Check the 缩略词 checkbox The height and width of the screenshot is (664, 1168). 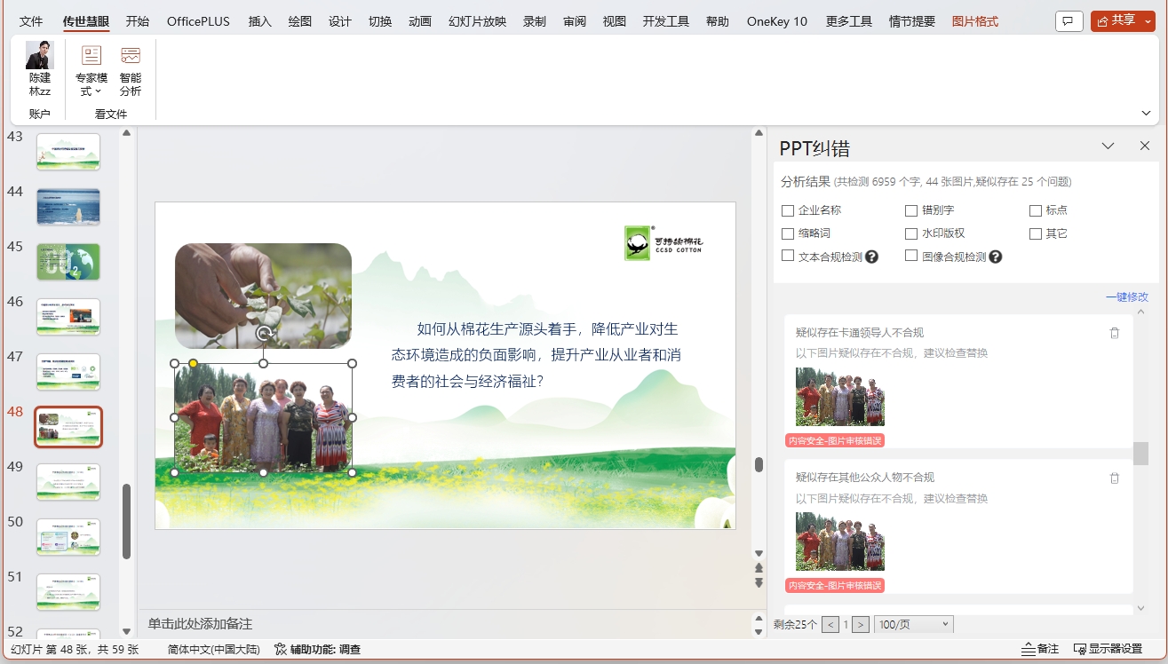pyautogui.click(x=788, y=233)
